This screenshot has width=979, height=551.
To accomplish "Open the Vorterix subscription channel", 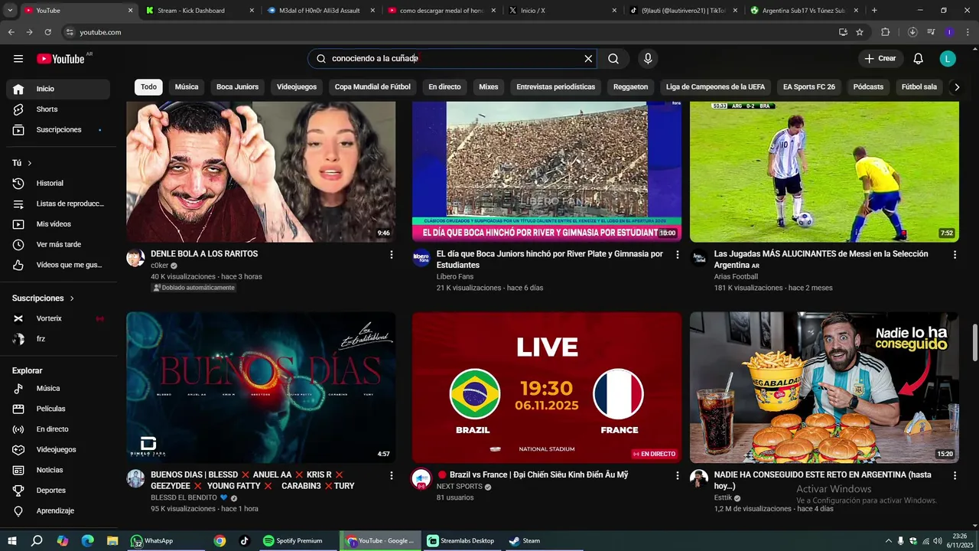I will coord(58,318).
